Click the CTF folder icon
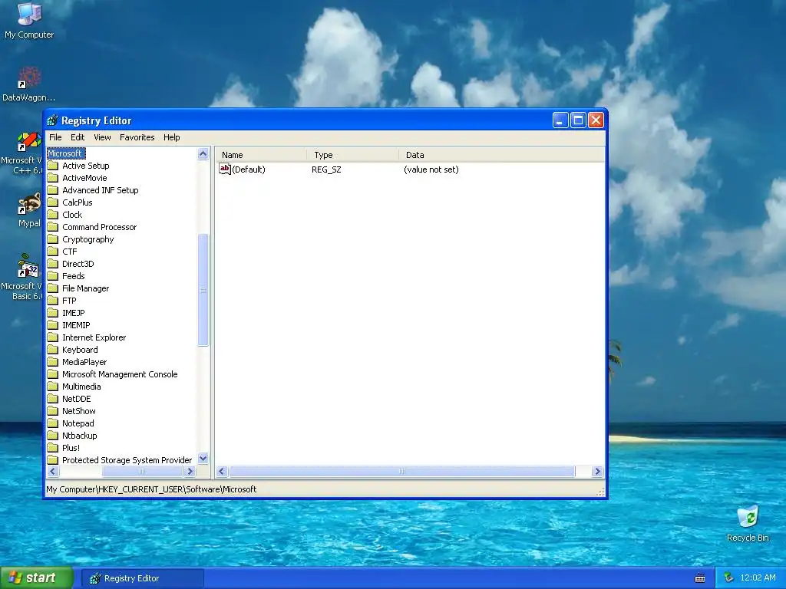This screenshot has height=589, width=786. pos(53,252)
